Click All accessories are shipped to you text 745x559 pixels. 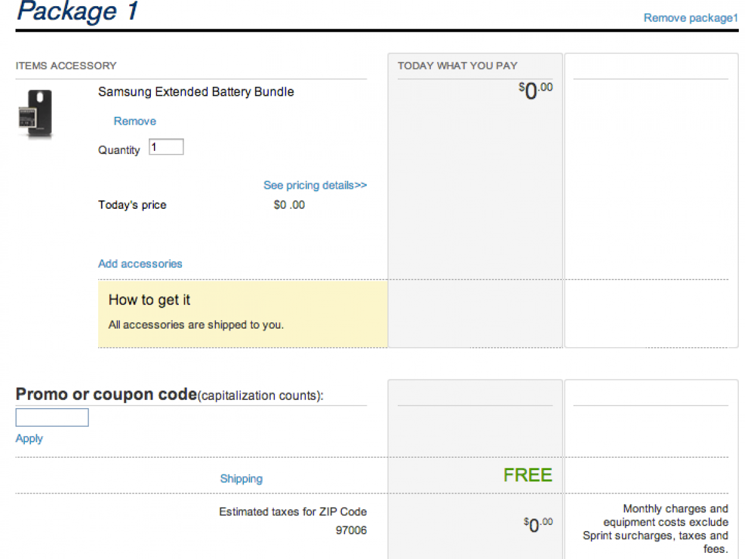pyautogui.click(x=196, y=325)
